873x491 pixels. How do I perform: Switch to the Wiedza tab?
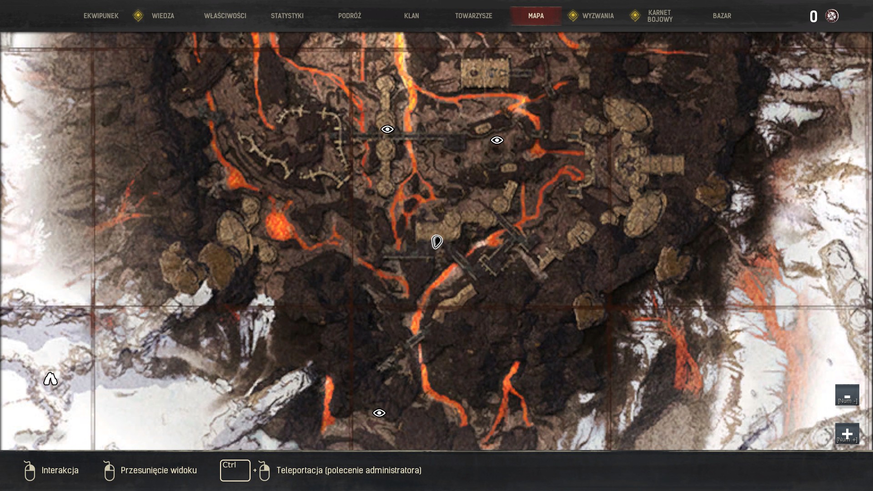pos(163,16)
